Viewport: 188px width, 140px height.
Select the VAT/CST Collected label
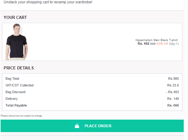pyautogui.click(x=20, y=85)
